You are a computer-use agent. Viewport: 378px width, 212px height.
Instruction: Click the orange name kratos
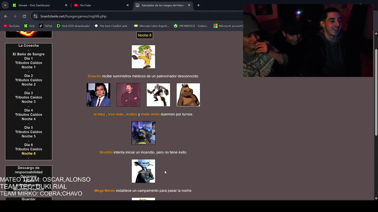coord(132,114)
